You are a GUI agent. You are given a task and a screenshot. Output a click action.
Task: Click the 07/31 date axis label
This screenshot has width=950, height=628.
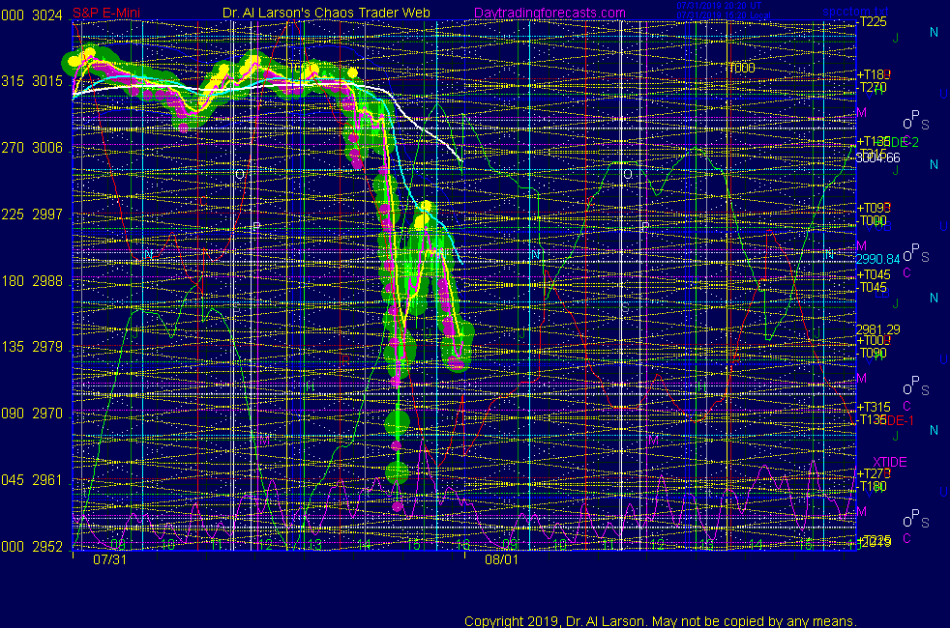(109, 559)
